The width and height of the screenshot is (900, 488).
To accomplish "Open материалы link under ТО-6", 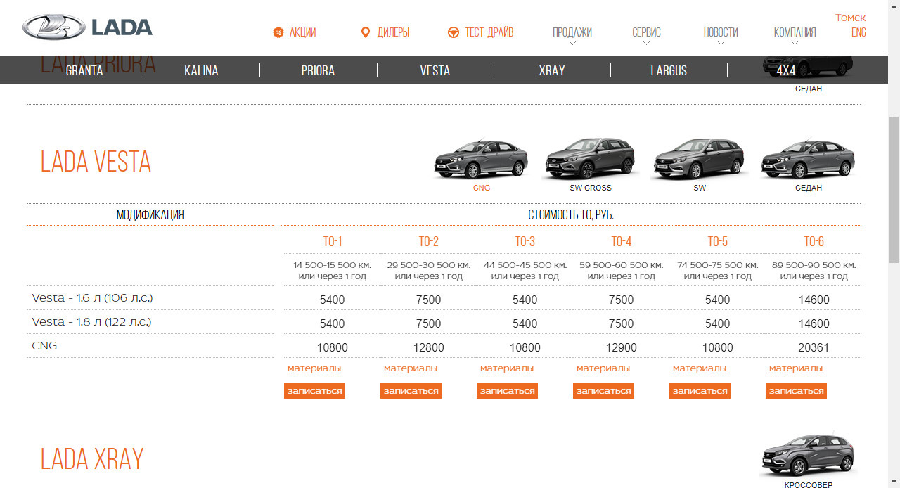I will (x=796, y=368).
